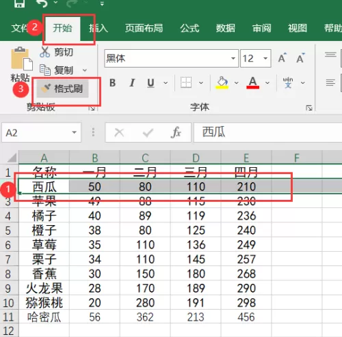Expand the Name Box dropdown arrow
Screen dimensions: 342x337
(x=74, y=132)
